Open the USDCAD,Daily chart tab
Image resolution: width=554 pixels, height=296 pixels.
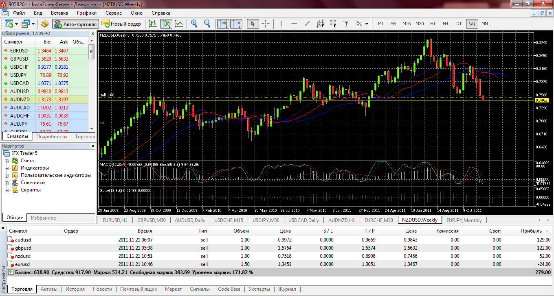(303, 220)
